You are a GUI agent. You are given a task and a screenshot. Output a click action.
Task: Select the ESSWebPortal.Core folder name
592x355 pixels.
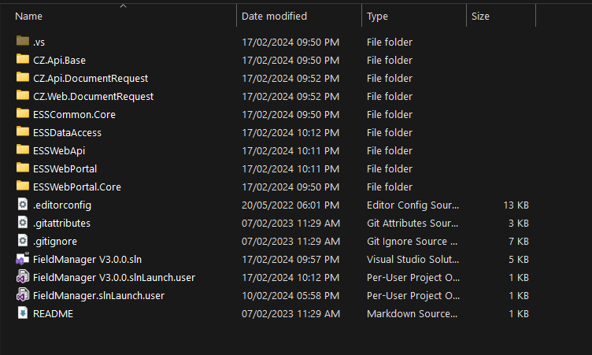pyautogui.click(x=77, y=187)
